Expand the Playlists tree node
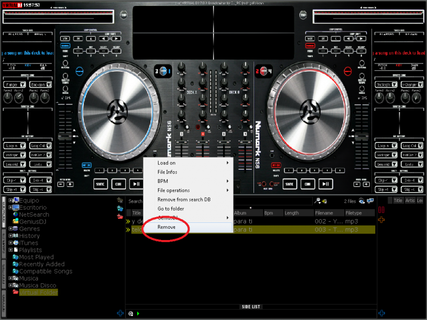The width and height of the screenshot is (427, 320). [x=10, y=250]
